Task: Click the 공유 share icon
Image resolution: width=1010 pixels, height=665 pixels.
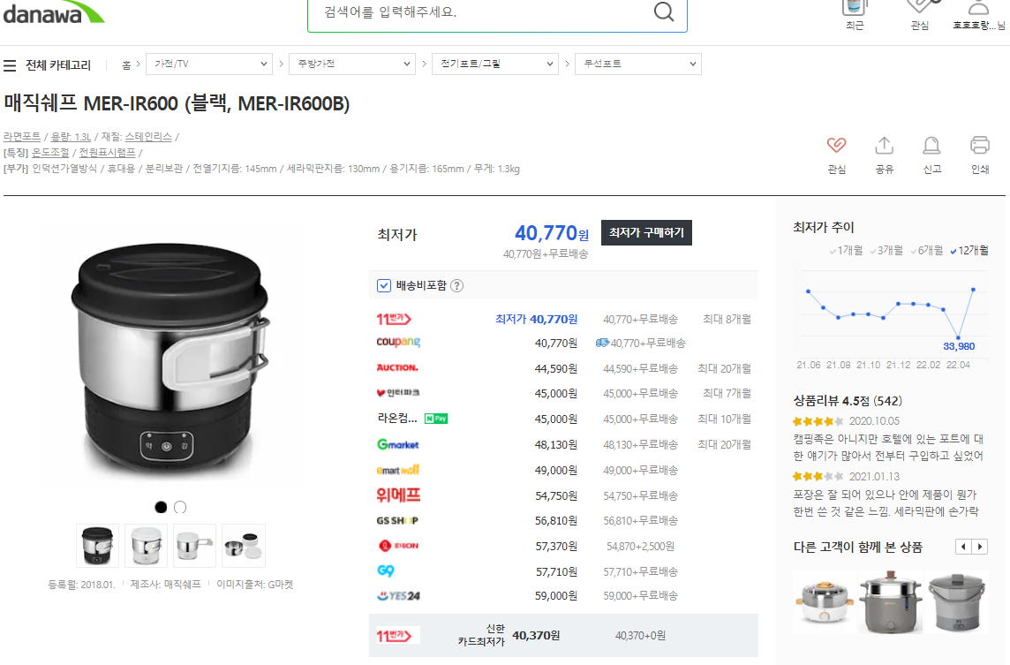Action: 885,146
